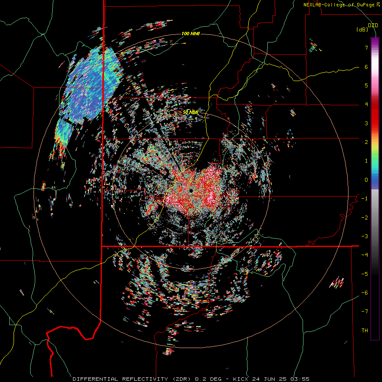The height and width of the screenshot is (382, 382).
Task: Click the 2 value on color scale
Action: point(366,142)
